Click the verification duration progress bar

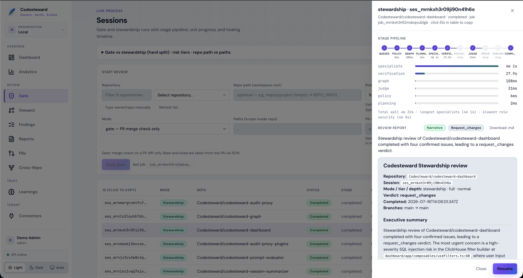pos(457,74)
